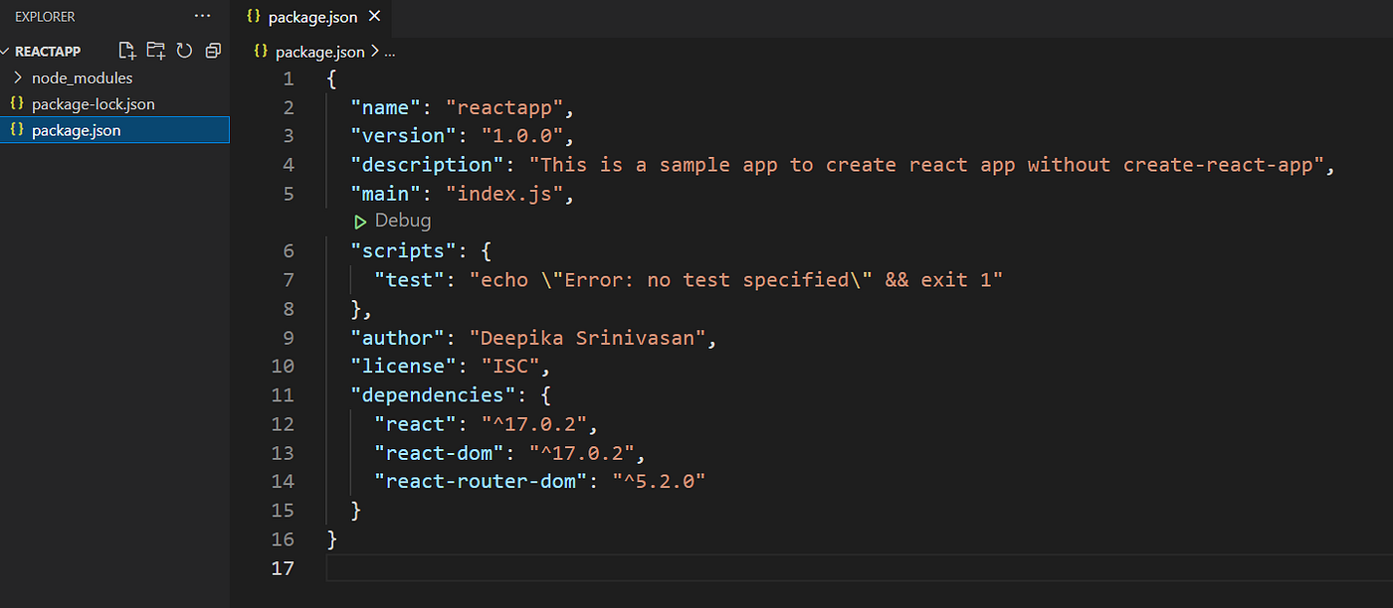
Task: Close the package.json tab
Action: point(373,16)
